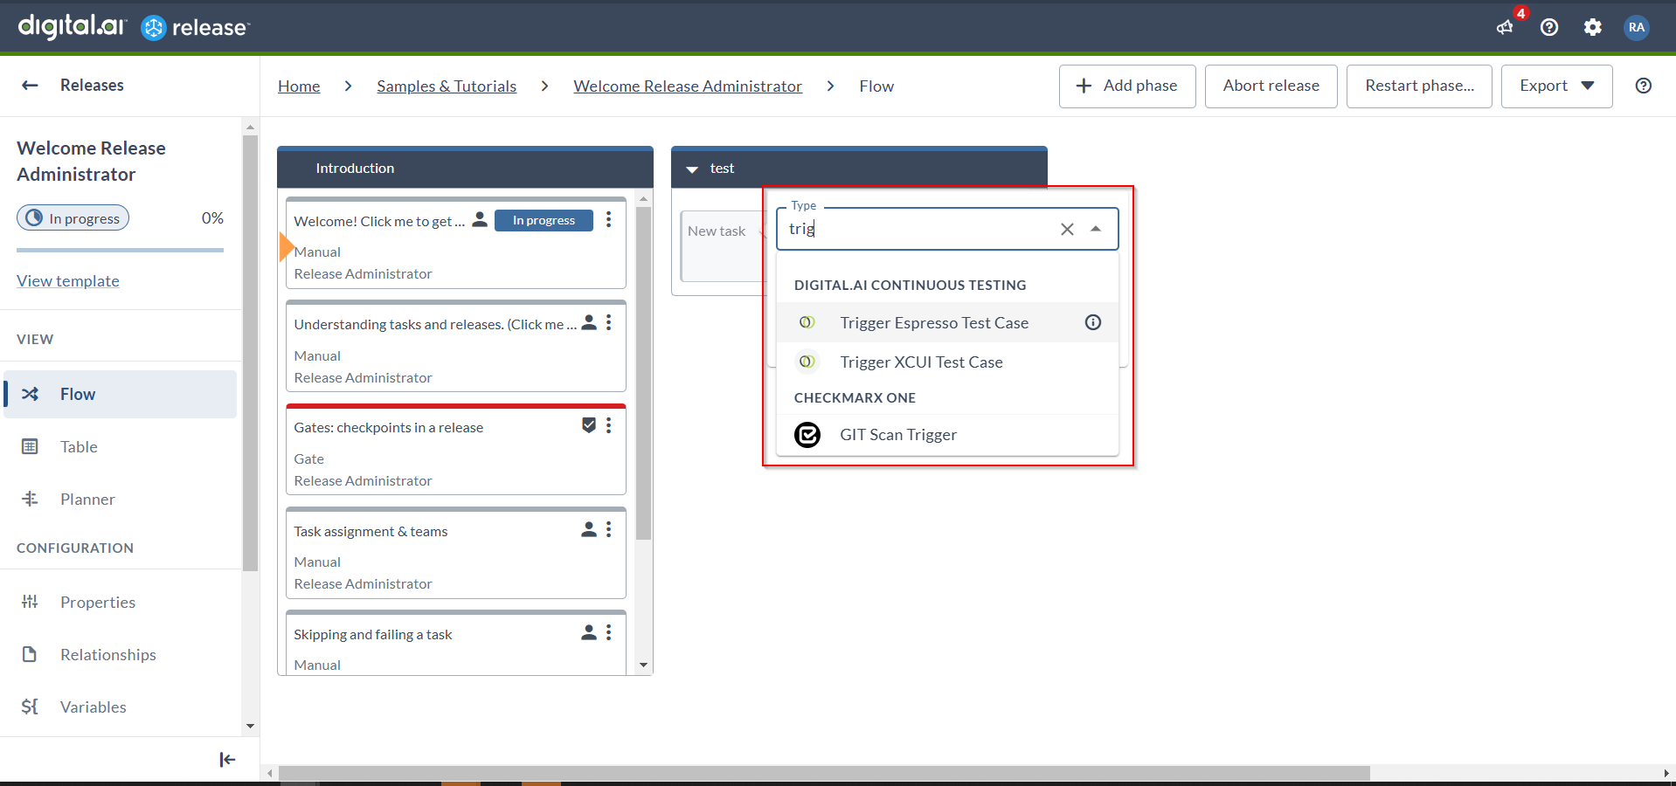
Task: Click the horizontal scrollbar at the bottom
Action: (x=824, y=773)
